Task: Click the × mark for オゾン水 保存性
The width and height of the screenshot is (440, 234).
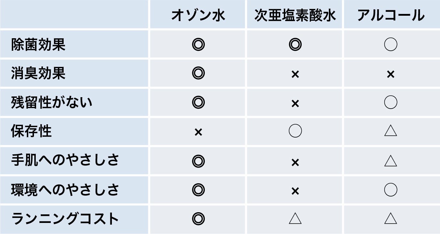Action: tap(198, 132)
